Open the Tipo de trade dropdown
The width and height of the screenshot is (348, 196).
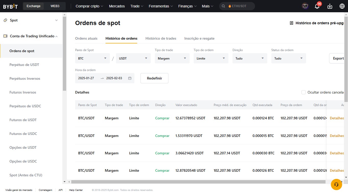(x=172, y=58)
